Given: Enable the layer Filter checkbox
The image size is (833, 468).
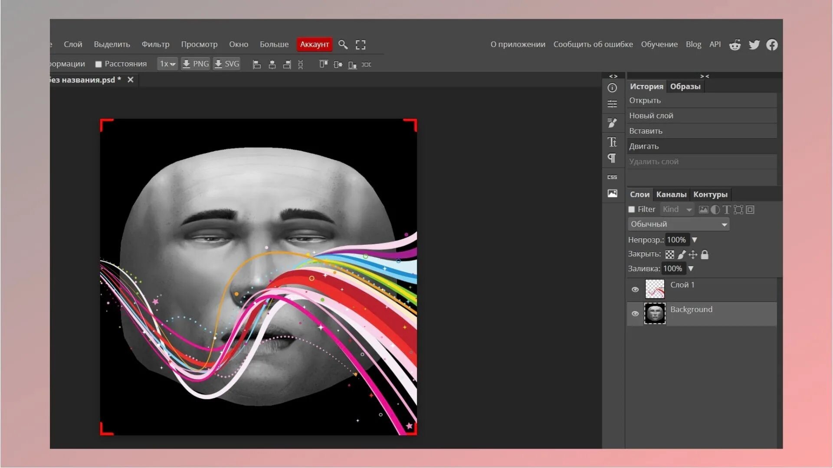Looking at the screenshot, I should click(x=632, y=209).
